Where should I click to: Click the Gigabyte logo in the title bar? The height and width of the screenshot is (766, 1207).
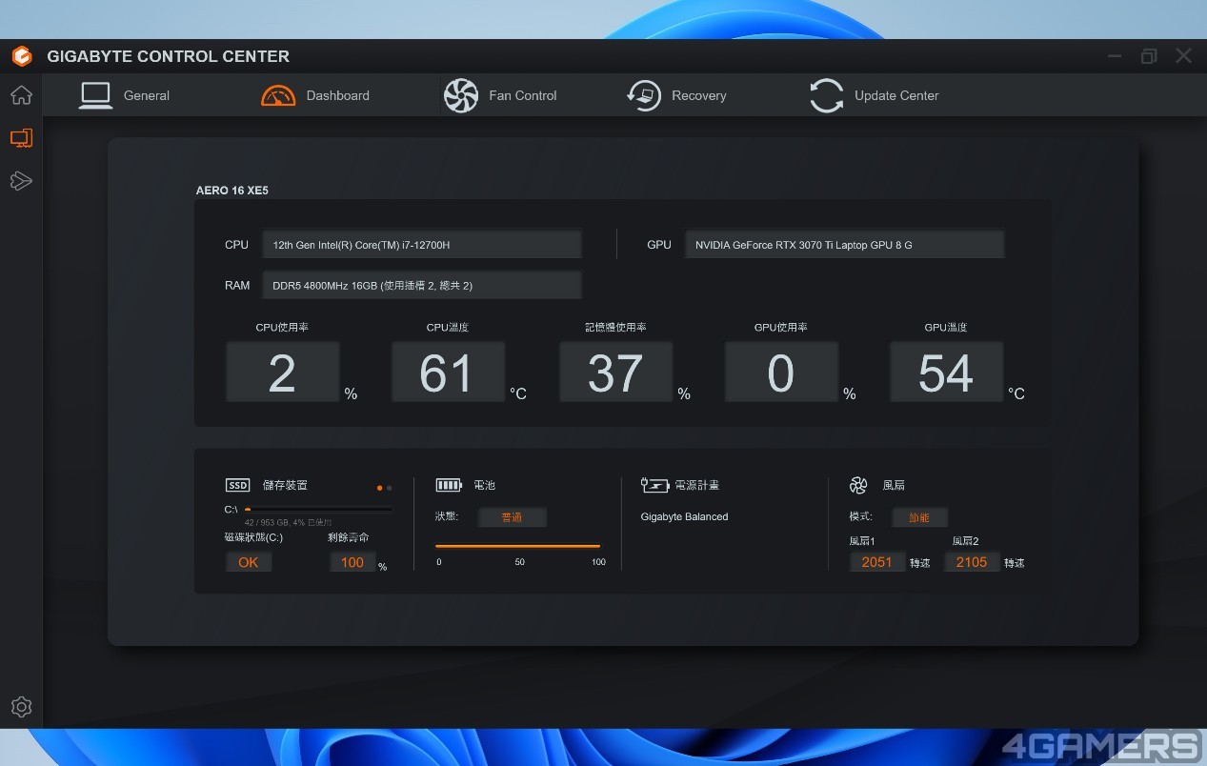[22, 56]
